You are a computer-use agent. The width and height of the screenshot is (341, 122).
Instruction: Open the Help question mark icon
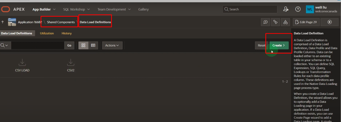[x=298, y=9]
